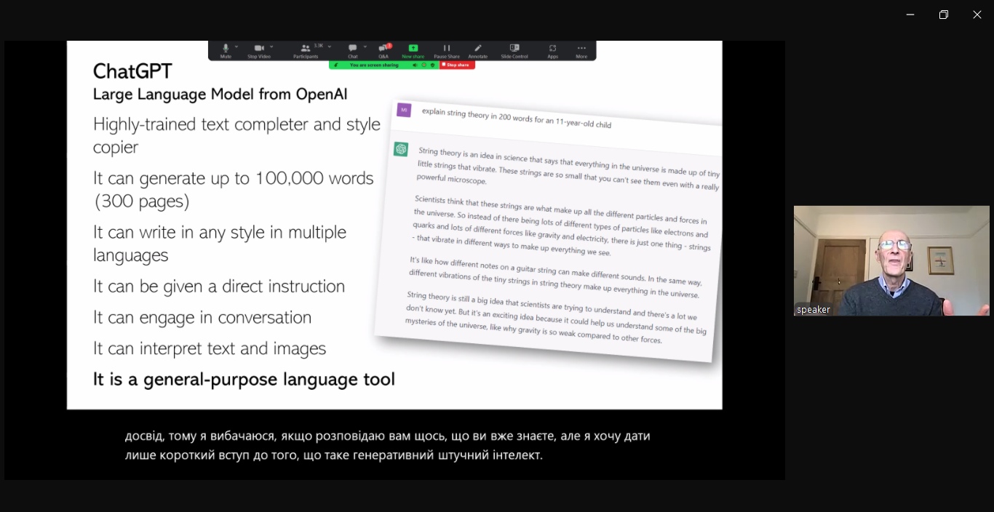Open the Chat panel
The image size is (994, 512).
pos(352,49)
